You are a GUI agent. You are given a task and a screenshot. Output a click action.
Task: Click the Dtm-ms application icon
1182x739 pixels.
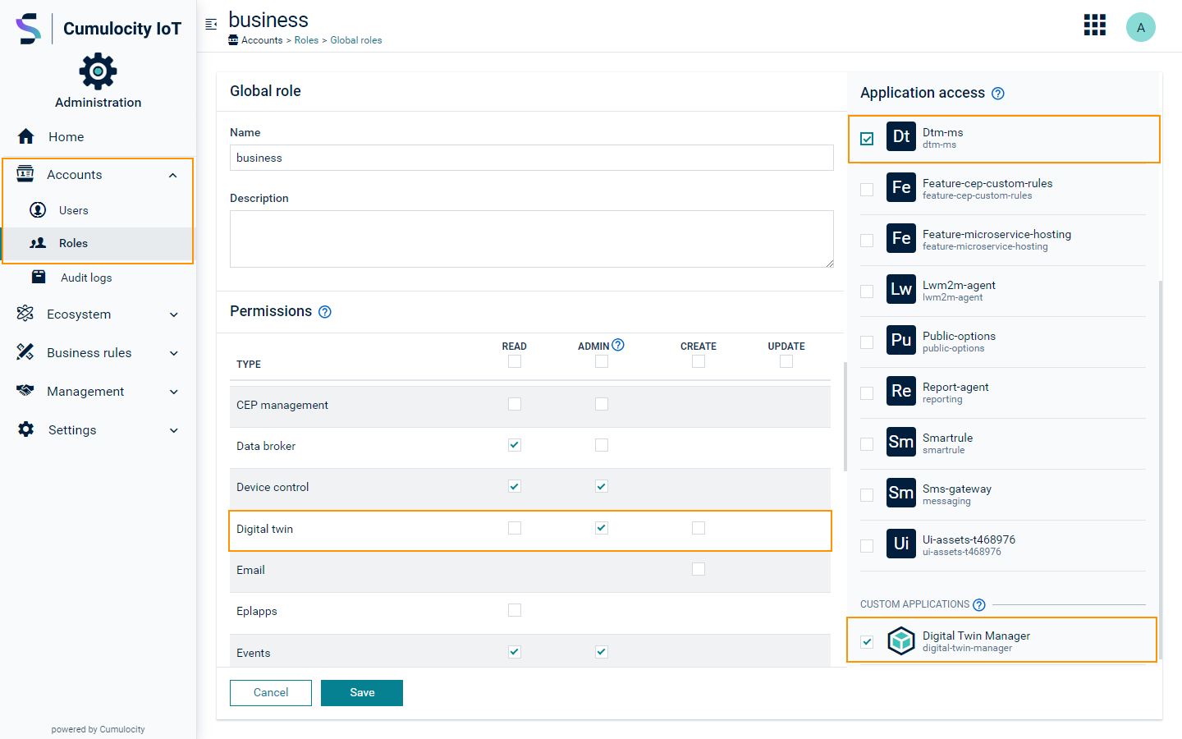(x=901, y=136)
